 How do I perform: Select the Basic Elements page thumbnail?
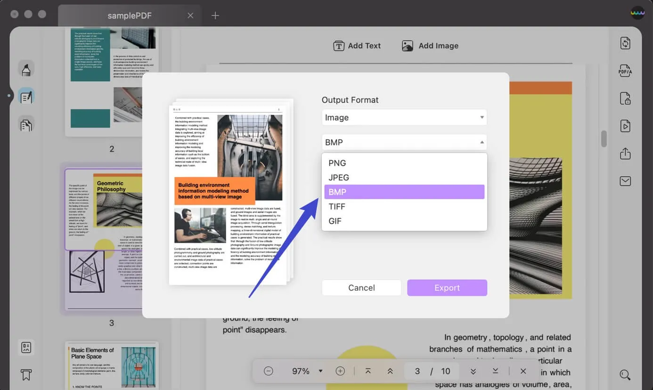[112, 365]
